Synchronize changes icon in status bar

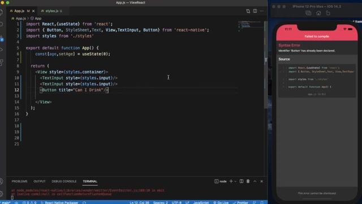pos(16,202)
